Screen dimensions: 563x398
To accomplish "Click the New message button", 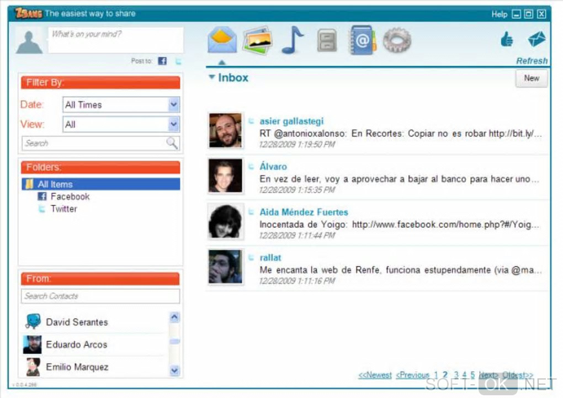I will point(532,78).
